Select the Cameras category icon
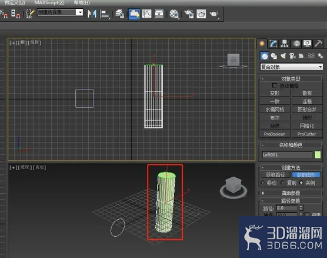This screenshot has width=327, height=258. click(292, 56)
